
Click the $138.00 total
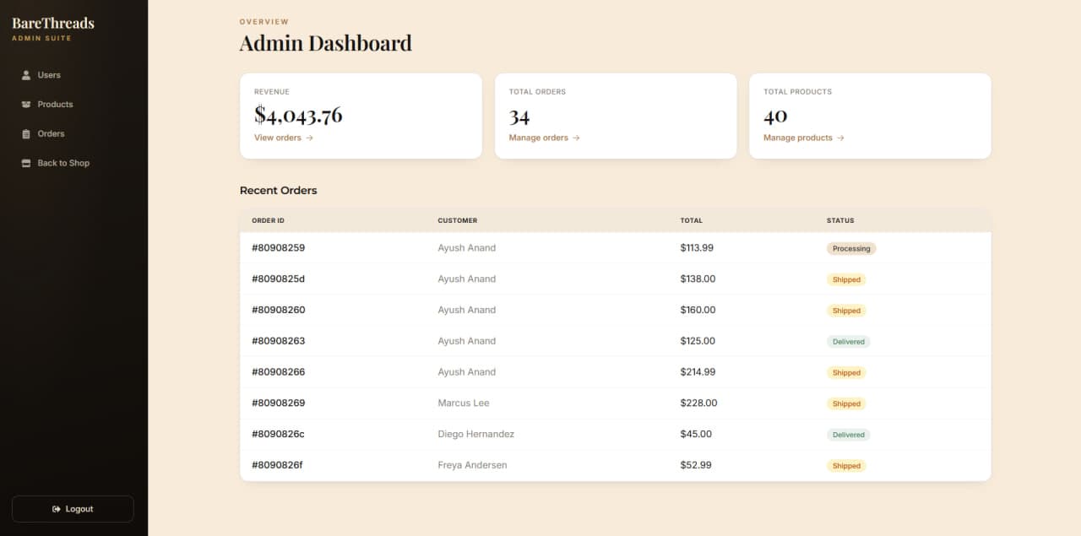698,279
